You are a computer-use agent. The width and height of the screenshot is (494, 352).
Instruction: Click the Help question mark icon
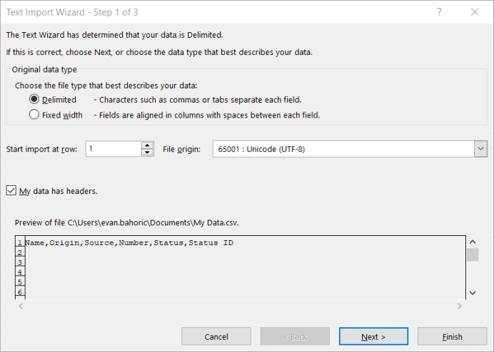[x=439, y=12]
